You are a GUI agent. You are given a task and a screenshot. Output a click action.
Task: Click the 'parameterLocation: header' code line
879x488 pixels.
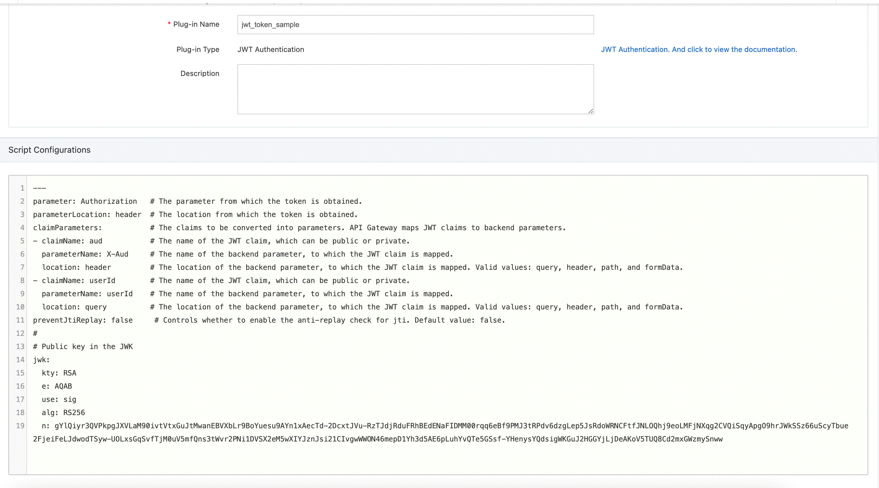87,215
